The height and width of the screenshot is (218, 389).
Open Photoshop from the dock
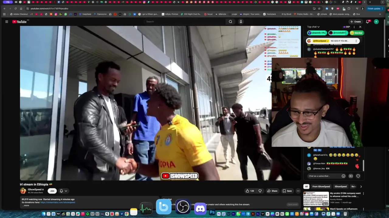212,213
